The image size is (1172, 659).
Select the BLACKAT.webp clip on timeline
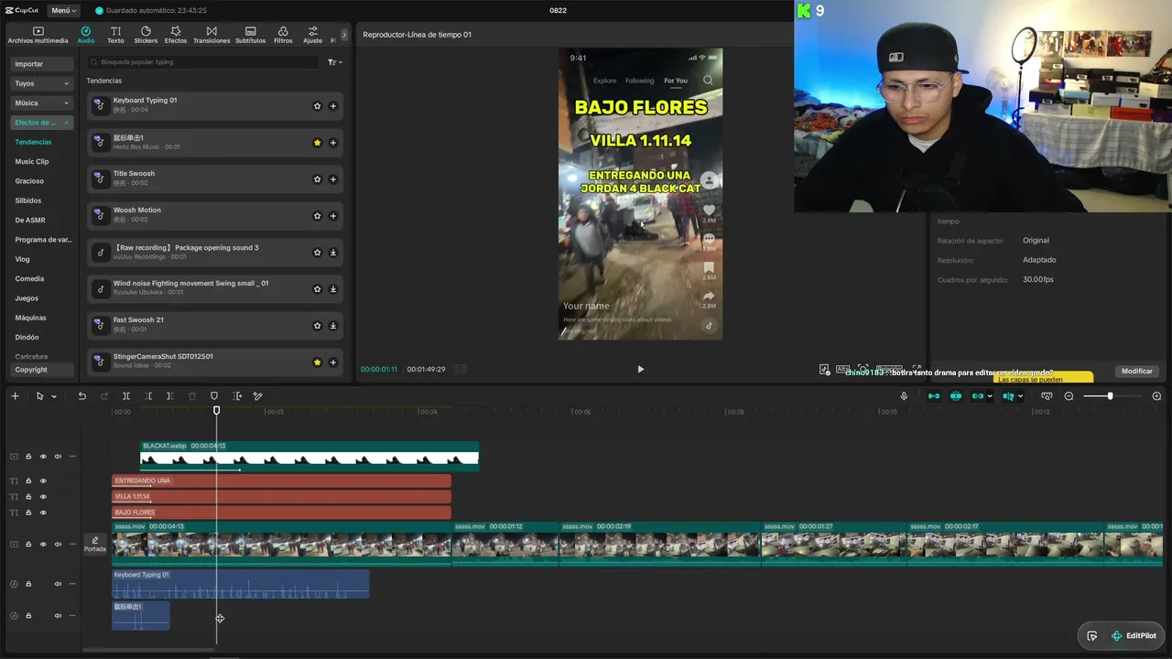click(x=309, y=456)
